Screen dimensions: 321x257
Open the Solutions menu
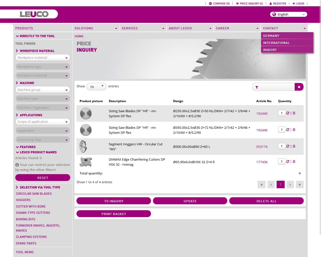[96, 28]
